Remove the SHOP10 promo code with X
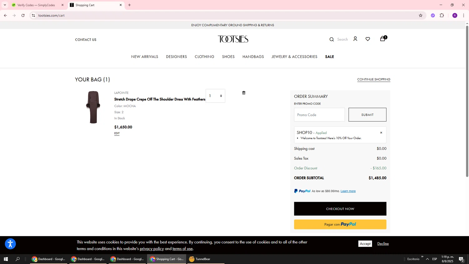Image resolution: width=469 pixels, height=264 pixels. pyautogui.click(x=381, y=133)
